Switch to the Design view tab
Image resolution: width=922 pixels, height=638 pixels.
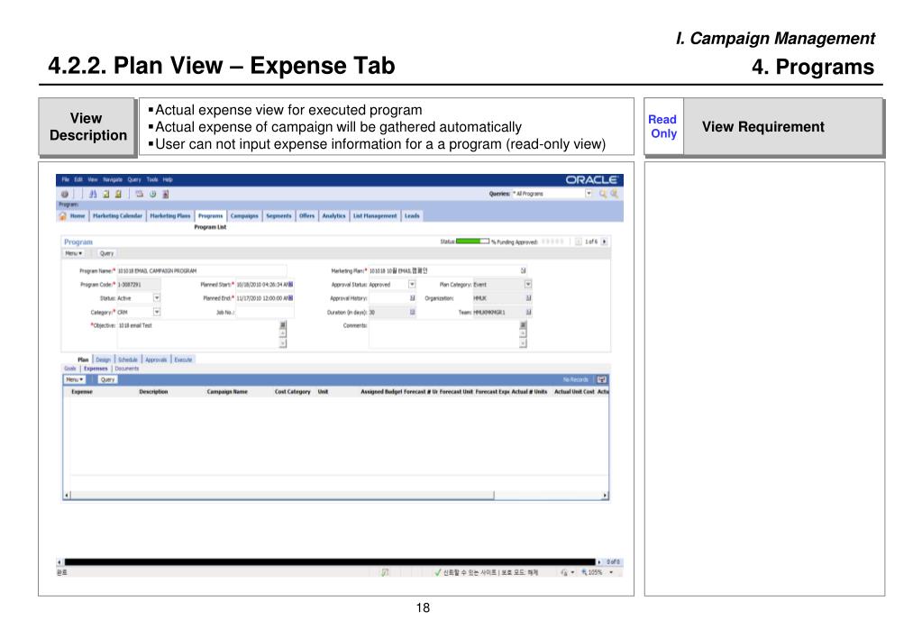[104, 360]
